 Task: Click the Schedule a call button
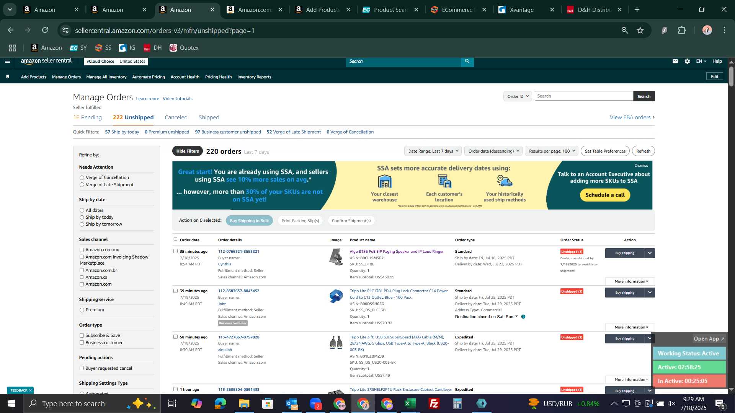coord(605,195)
